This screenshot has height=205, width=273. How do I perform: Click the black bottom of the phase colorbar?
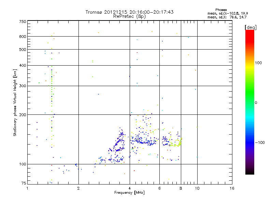(250, 172)
